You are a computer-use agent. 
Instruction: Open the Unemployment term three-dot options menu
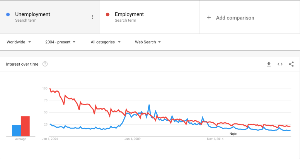pos(93,17)
